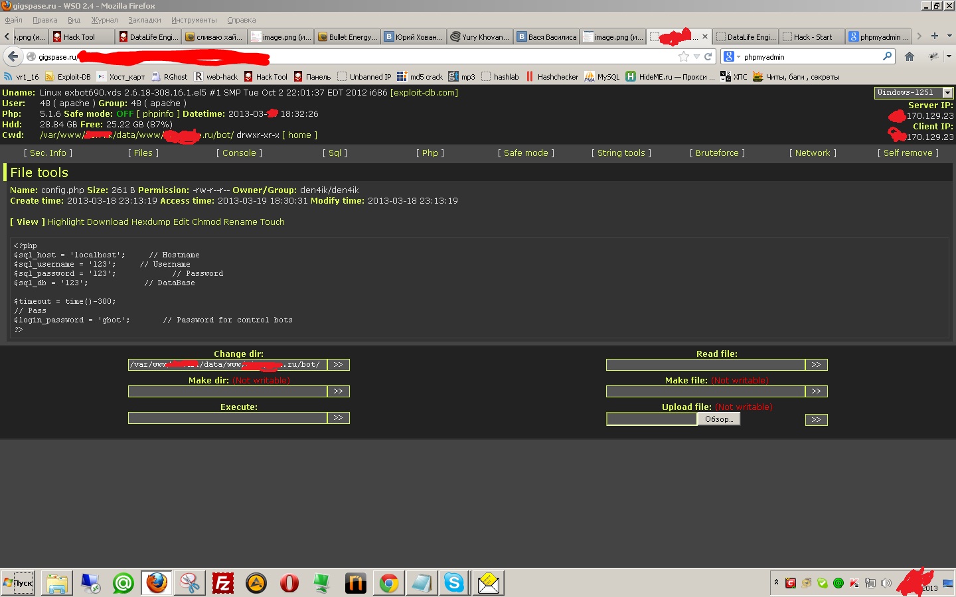
Task: Open the MySQL bookmark in the bookmarks bar
Action: click(602, 77)
